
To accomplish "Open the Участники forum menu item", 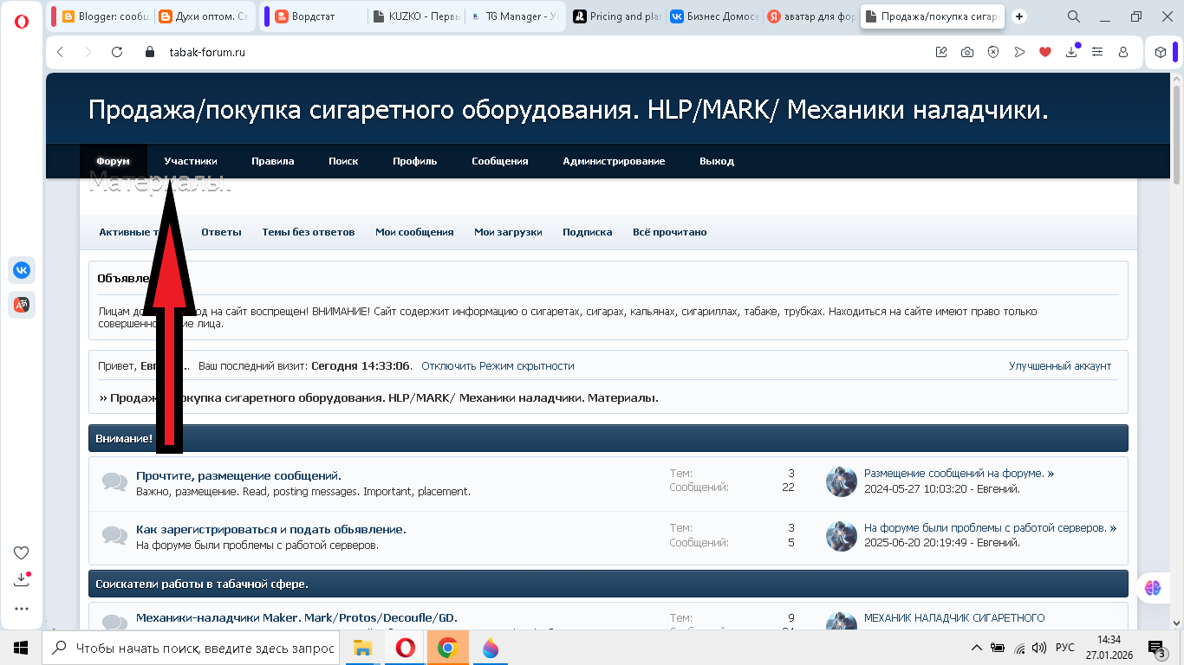I will click(191, 161).
